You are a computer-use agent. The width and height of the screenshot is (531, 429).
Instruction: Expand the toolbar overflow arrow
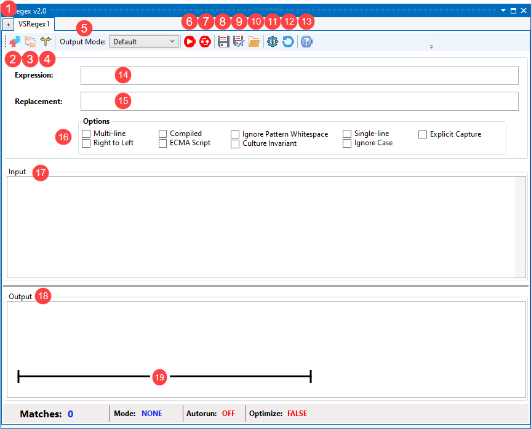point(431,47)
